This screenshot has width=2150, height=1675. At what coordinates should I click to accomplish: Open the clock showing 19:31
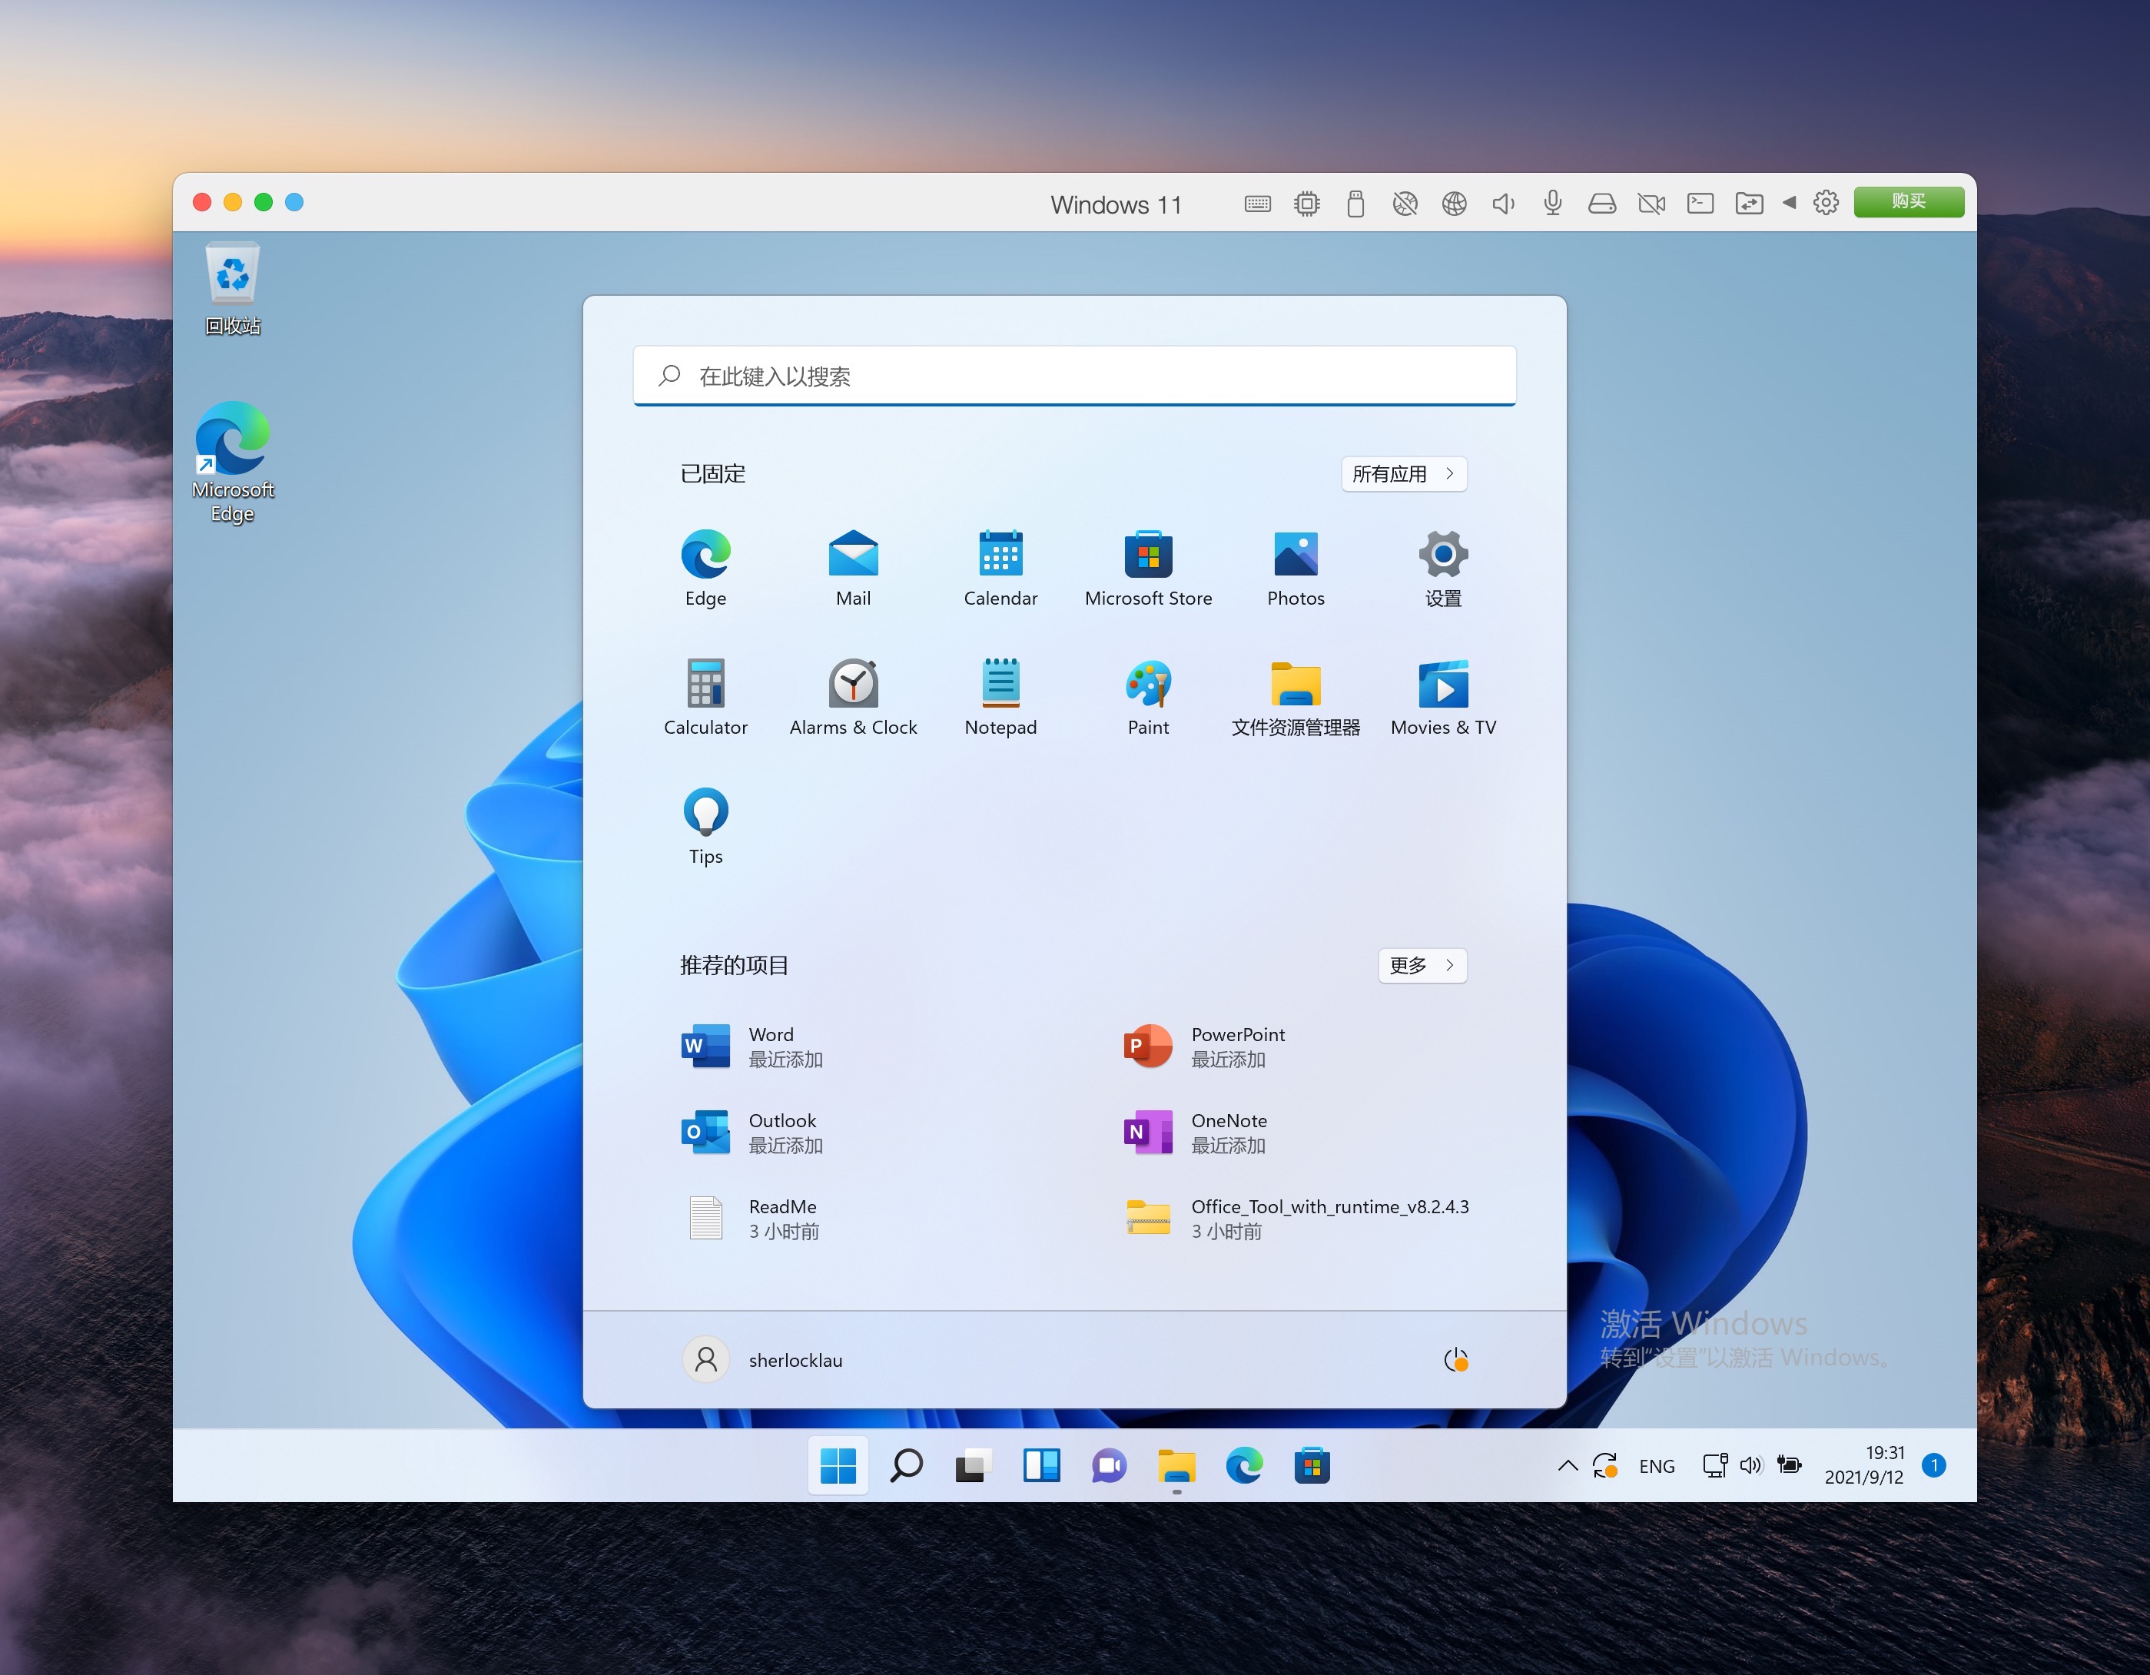[1864, 1465]
